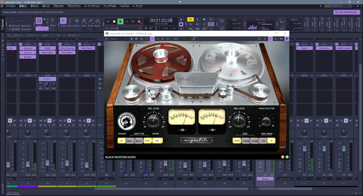The image size is (363, 196).
Task: Open the 編集(E) menu
Action: click(x=23, y=6)
